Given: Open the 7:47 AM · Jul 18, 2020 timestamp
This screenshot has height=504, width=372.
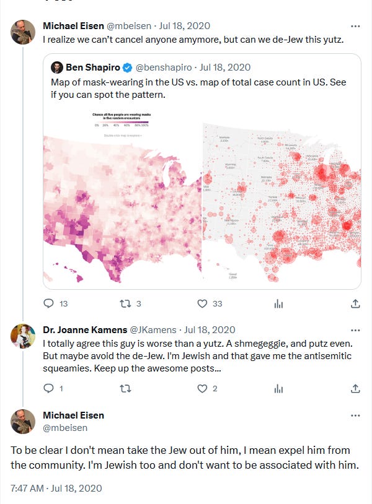Looking at the screenshot, I should pyautogui.click(x=56, y=489).
